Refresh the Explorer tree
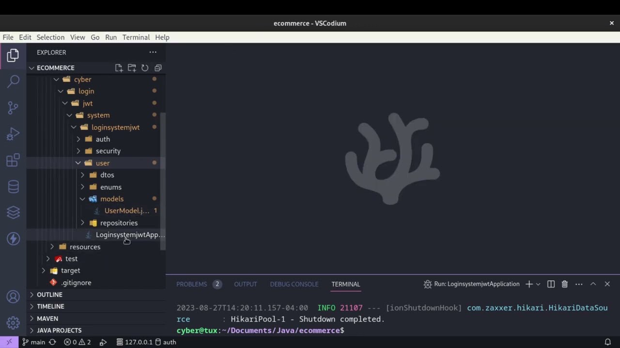Viewport: 620px width, 348px height. (145, 68)
